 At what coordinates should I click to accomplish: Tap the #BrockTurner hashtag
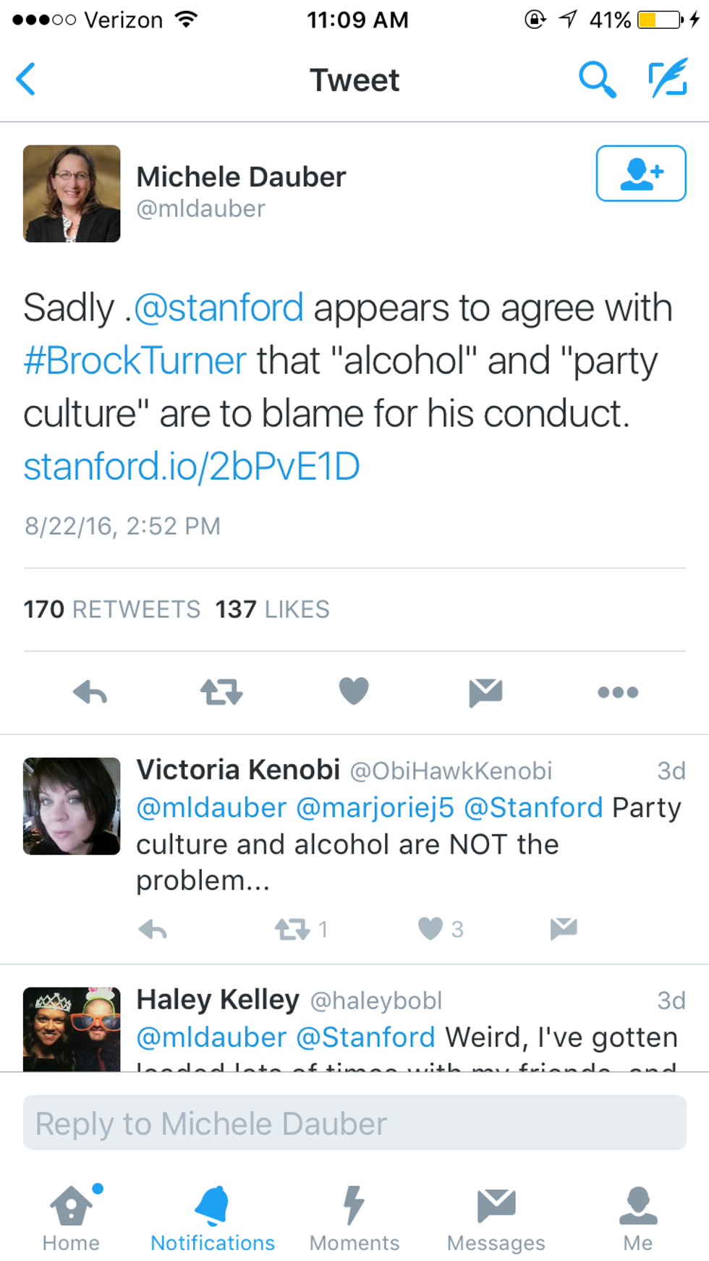135,360
